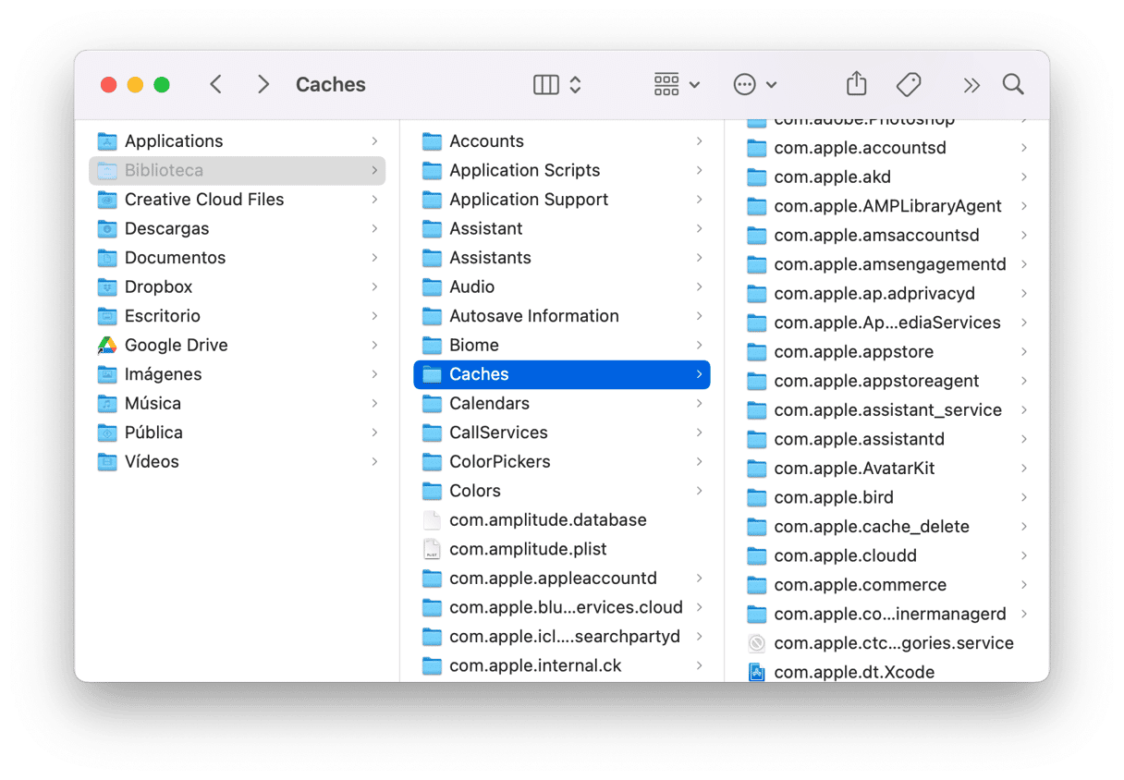The image size is (1124, 780).
Task: Select the com.apple.assistantd folder
Action: (888, 439)
